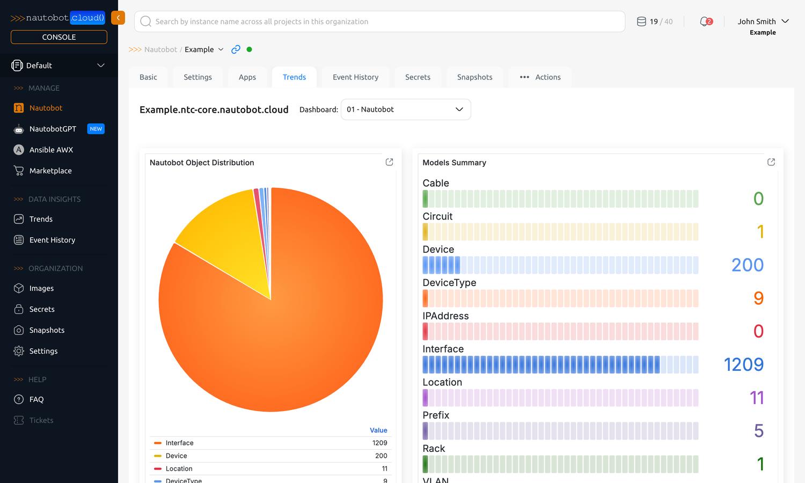805x483 pixels.
Task: Open Ansible AWX from the sidebar
Action: point(51,150)
